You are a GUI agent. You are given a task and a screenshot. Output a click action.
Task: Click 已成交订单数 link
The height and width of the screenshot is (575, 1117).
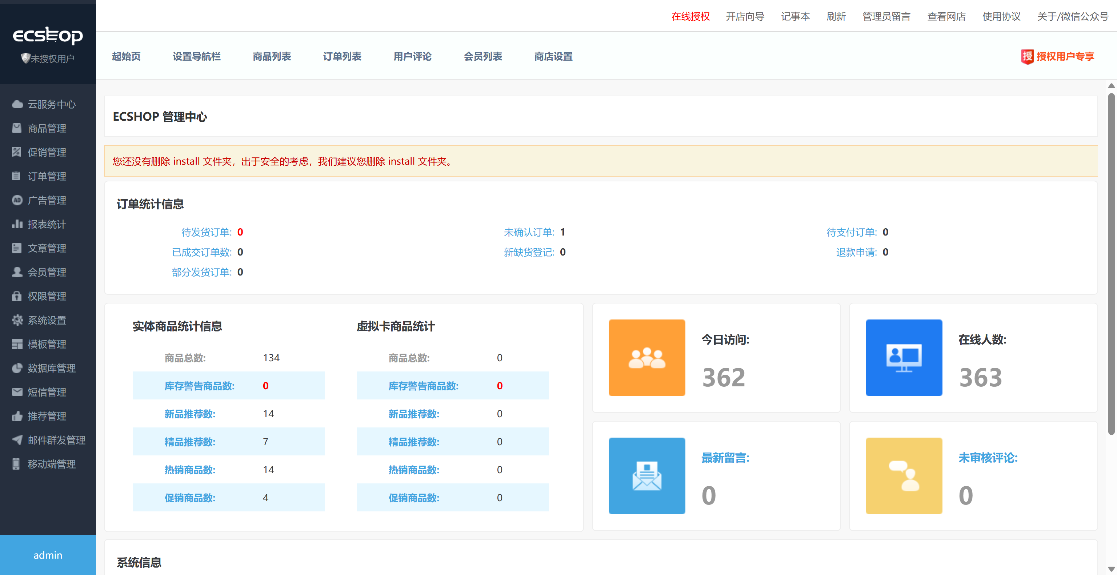pos(202,252)
